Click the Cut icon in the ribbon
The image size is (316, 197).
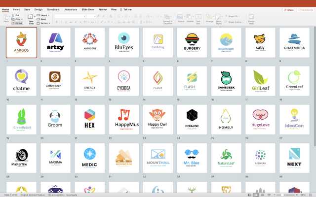click(x=15, y=15)
